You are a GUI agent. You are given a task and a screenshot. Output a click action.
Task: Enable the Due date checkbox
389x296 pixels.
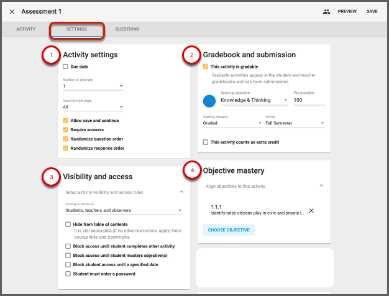click(x=66, y=67)
